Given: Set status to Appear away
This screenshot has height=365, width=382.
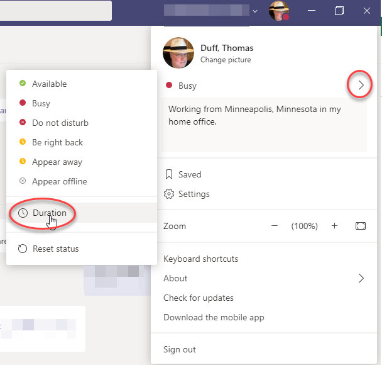Looking at the screenshot, I should (57, 162).
